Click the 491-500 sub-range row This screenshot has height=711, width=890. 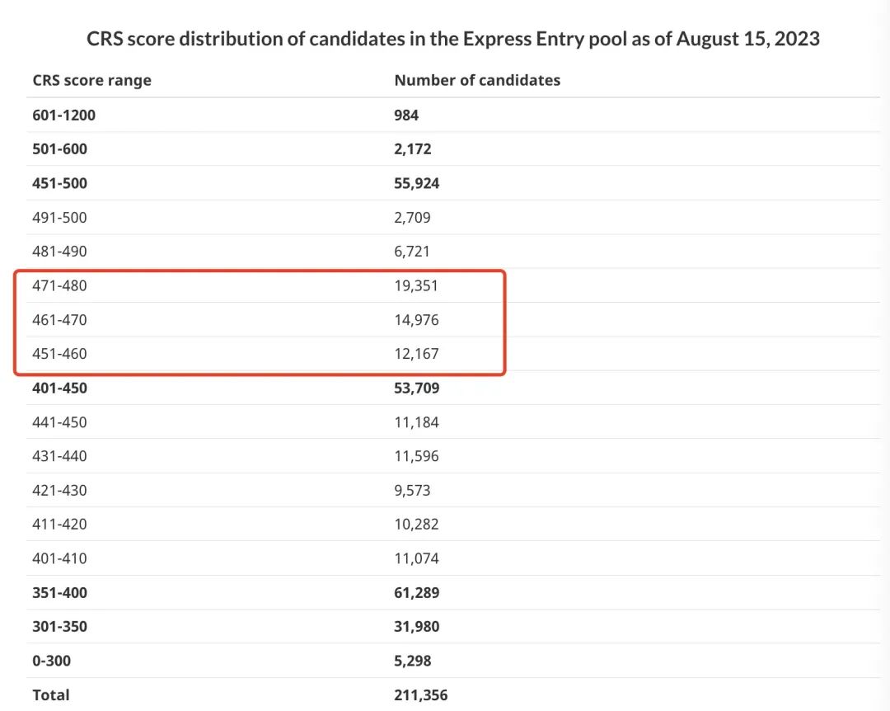point(453,217)
